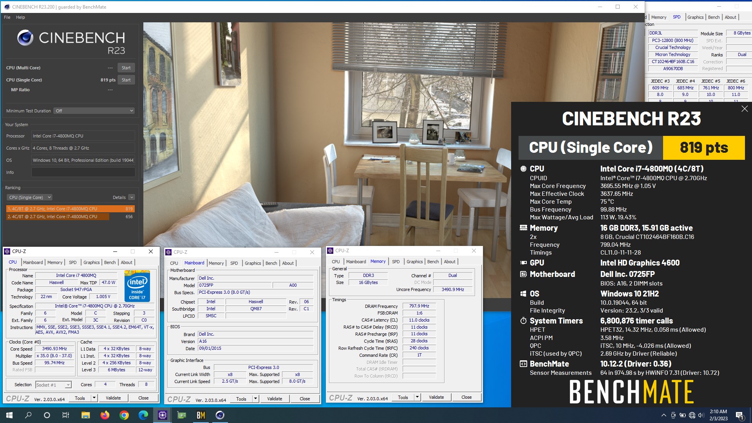Open Tools dropdown arrow in Memory CPU-Z
Image resolution: width=752 pixels, height=423 pixels.
[417, 397]
